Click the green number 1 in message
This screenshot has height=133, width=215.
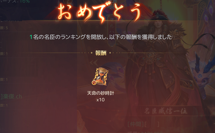click(x=31, y=37)
